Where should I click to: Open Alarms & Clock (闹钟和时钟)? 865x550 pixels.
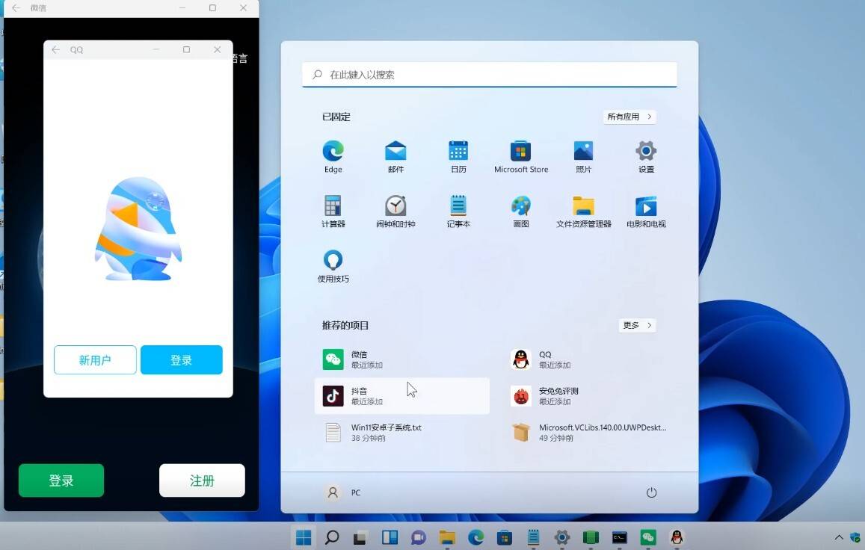click(x=395, y=211)
